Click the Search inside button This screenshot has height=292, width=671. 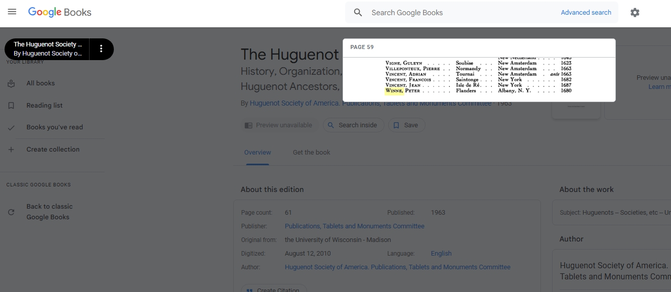point(353,125)
